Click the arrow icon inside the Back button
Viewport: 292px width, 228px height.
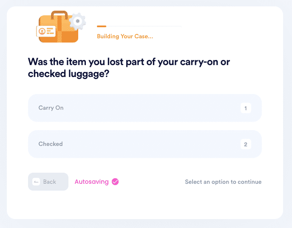pos(36,182)
